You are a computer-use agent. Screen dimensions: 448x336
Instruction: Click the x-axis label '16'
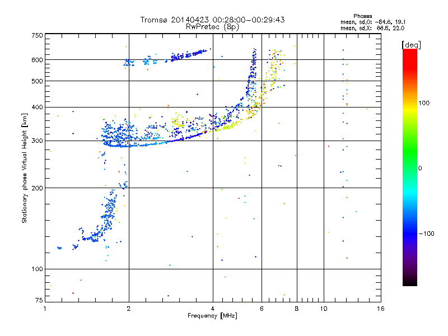[381, 309]
